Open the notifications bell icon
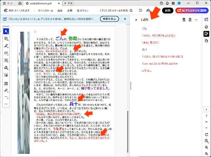Screen dimensions: 211x157 point(167,3)
